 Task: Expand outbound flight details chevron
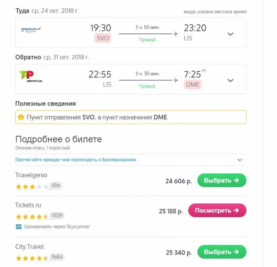(231, 34)
